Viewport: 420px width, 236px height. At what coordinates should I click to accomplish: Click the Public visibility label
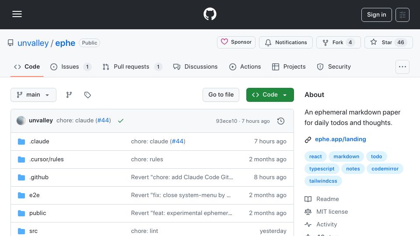coord(89,43)
